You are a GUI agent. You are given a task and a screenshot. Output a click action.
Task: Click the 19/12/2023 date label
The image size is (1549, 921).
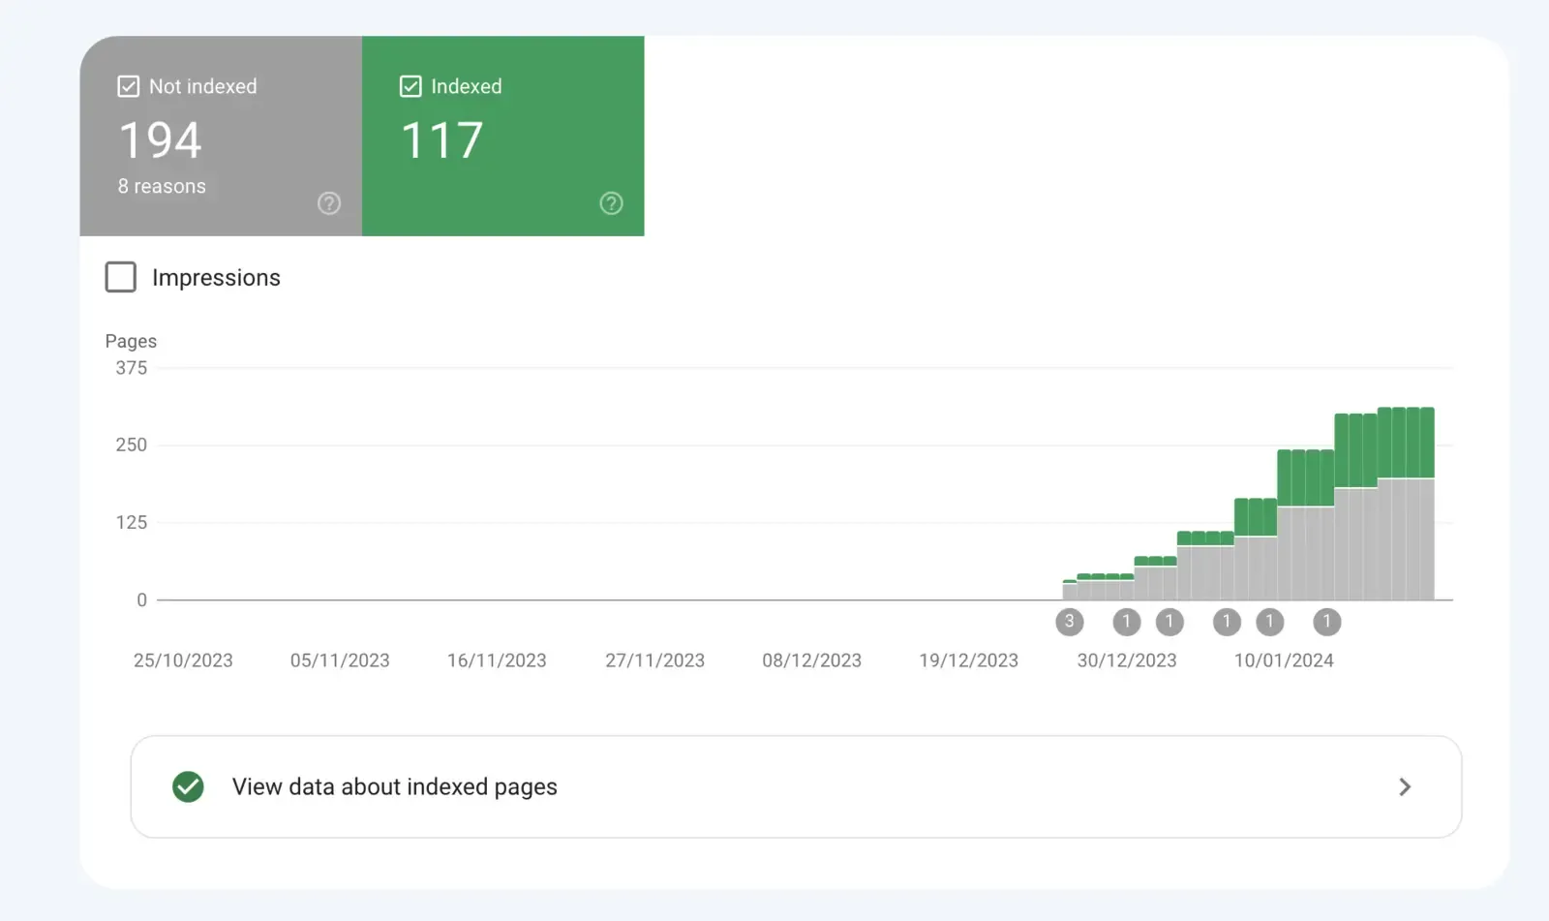tap(969, 660)
